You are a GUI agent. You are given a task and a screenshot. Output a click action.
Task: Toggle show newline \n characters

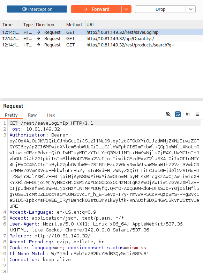click(x=188, y=114)
